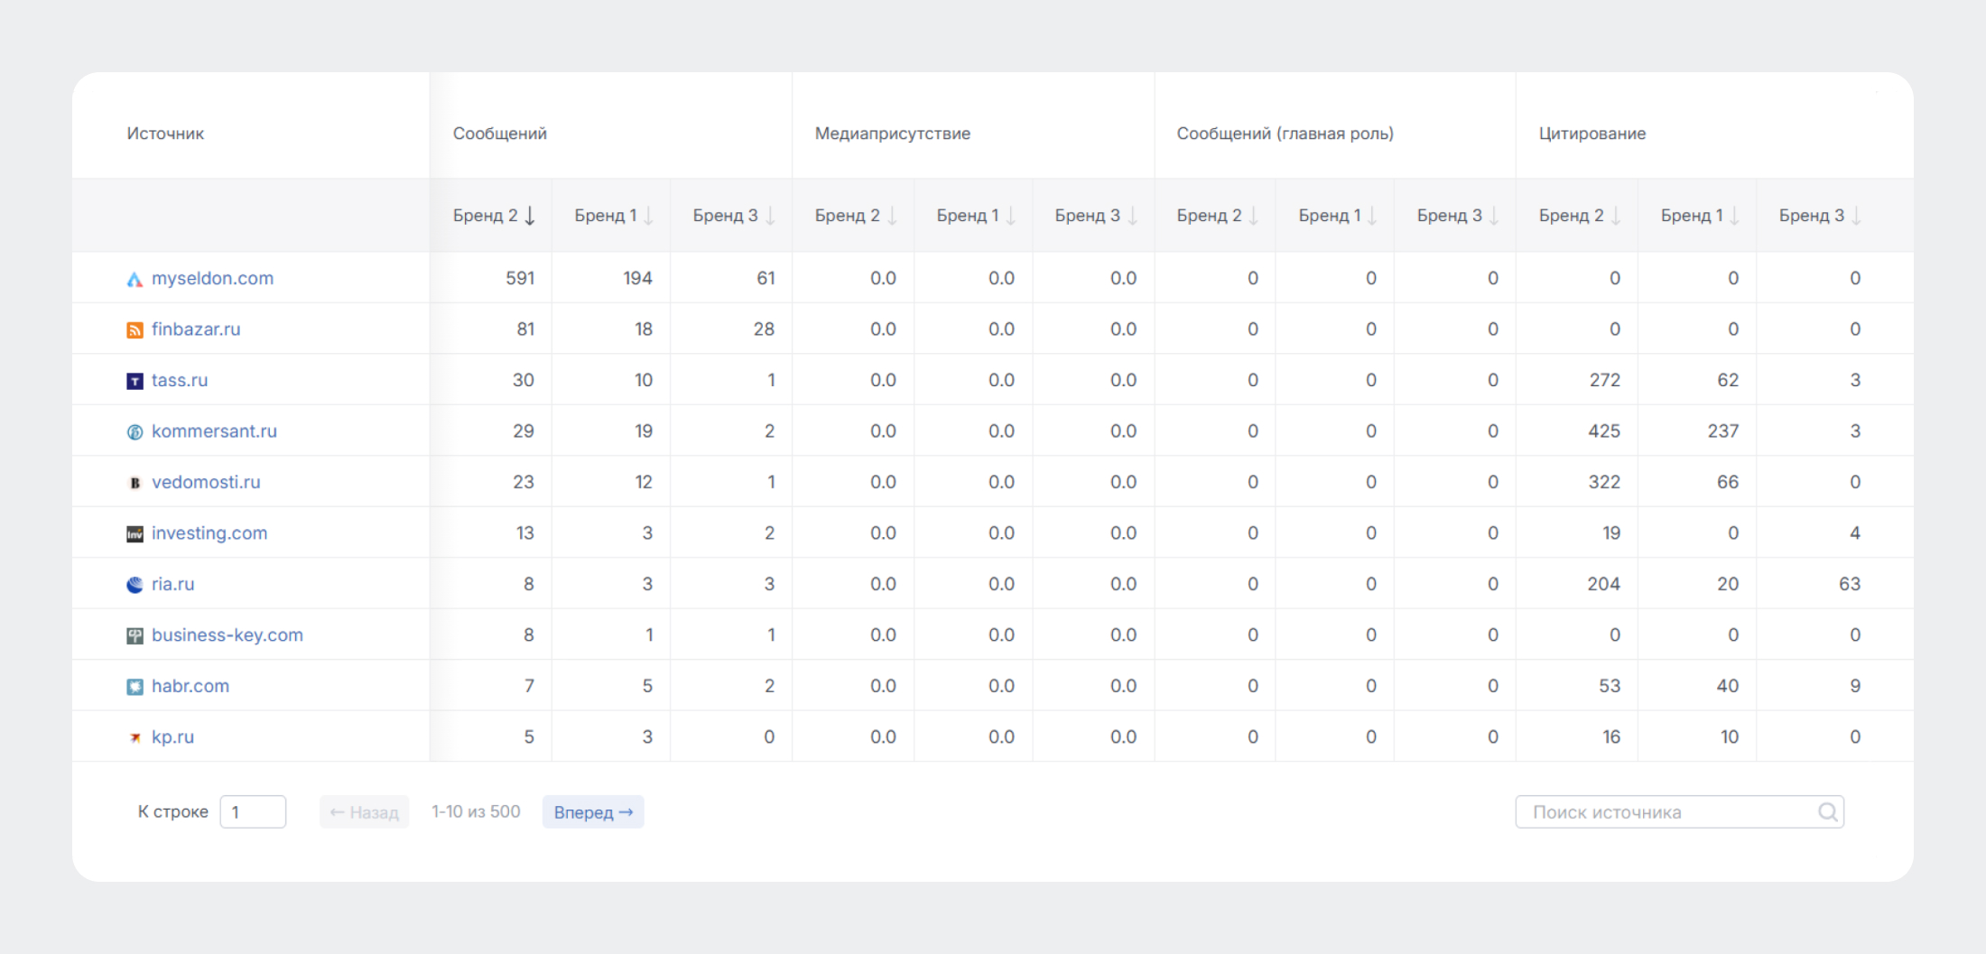
Task: Click the Поиск источника search field
Action: pyautogui.click(x=1666, y=812)
